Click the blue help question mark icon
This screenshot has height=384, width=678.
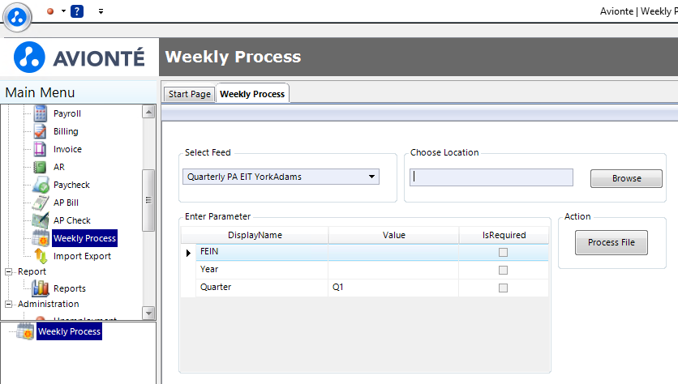pyautogui.click(x=77, y=11)
